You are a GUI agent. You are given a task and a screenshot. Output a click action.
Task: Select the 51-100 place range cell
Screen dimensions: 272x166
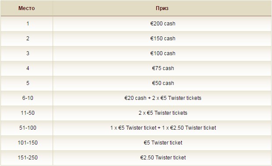click(x=27, y=128)
